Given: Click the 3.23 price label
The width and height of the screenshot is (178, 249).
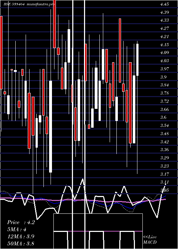Looking at the screenshot, I should coord(164,166).
